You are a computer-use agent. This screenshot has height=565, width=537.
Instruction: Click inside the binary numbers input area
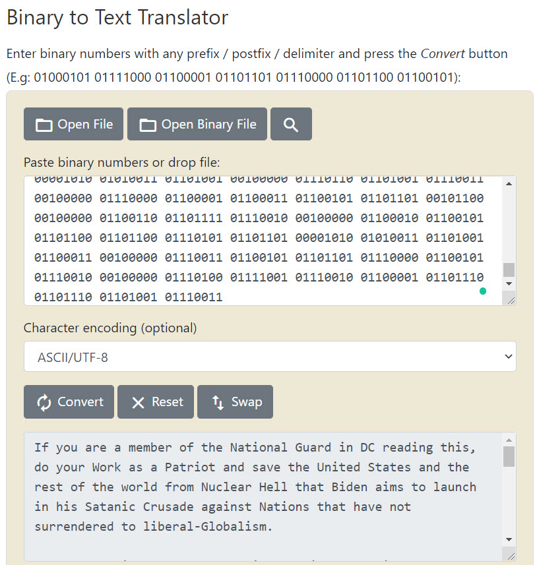tap(259, 237)
